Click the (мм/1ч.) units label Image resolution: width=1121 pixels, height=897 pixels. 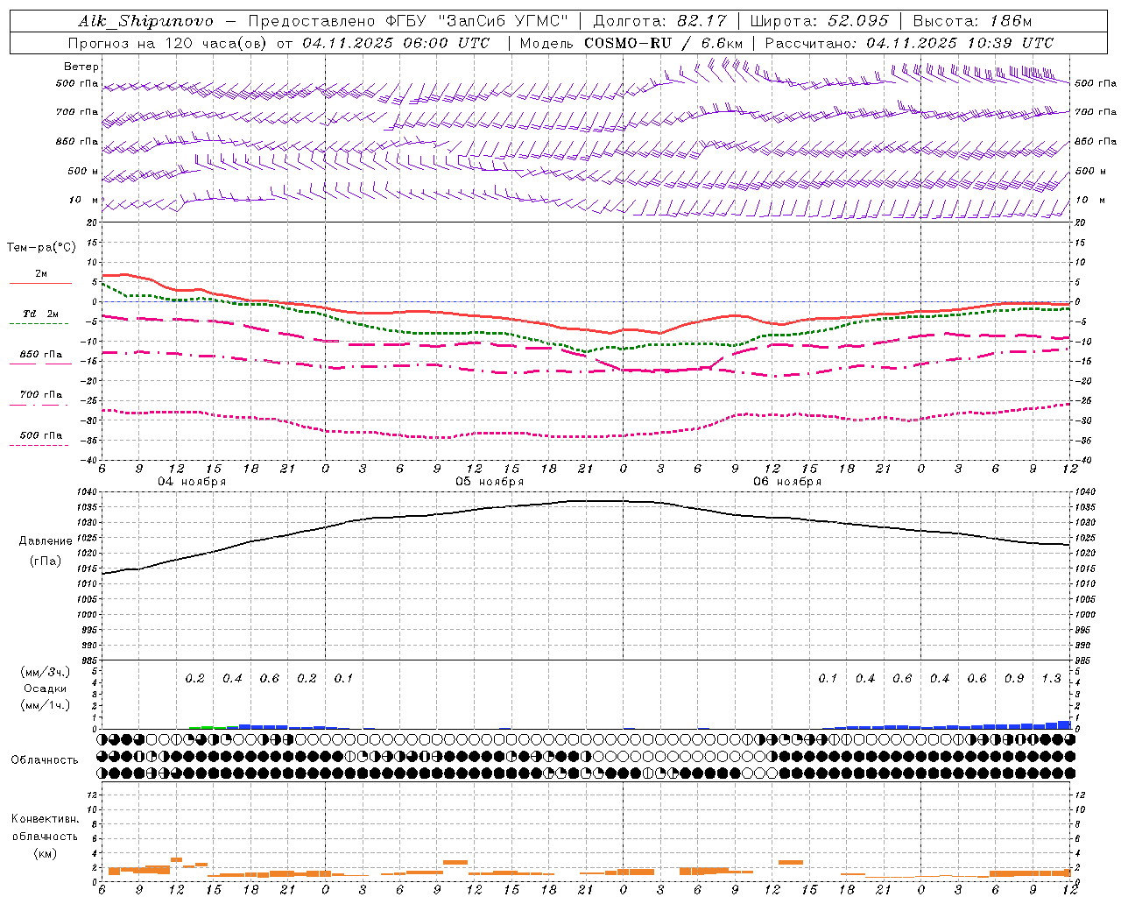tap(45, 705)
